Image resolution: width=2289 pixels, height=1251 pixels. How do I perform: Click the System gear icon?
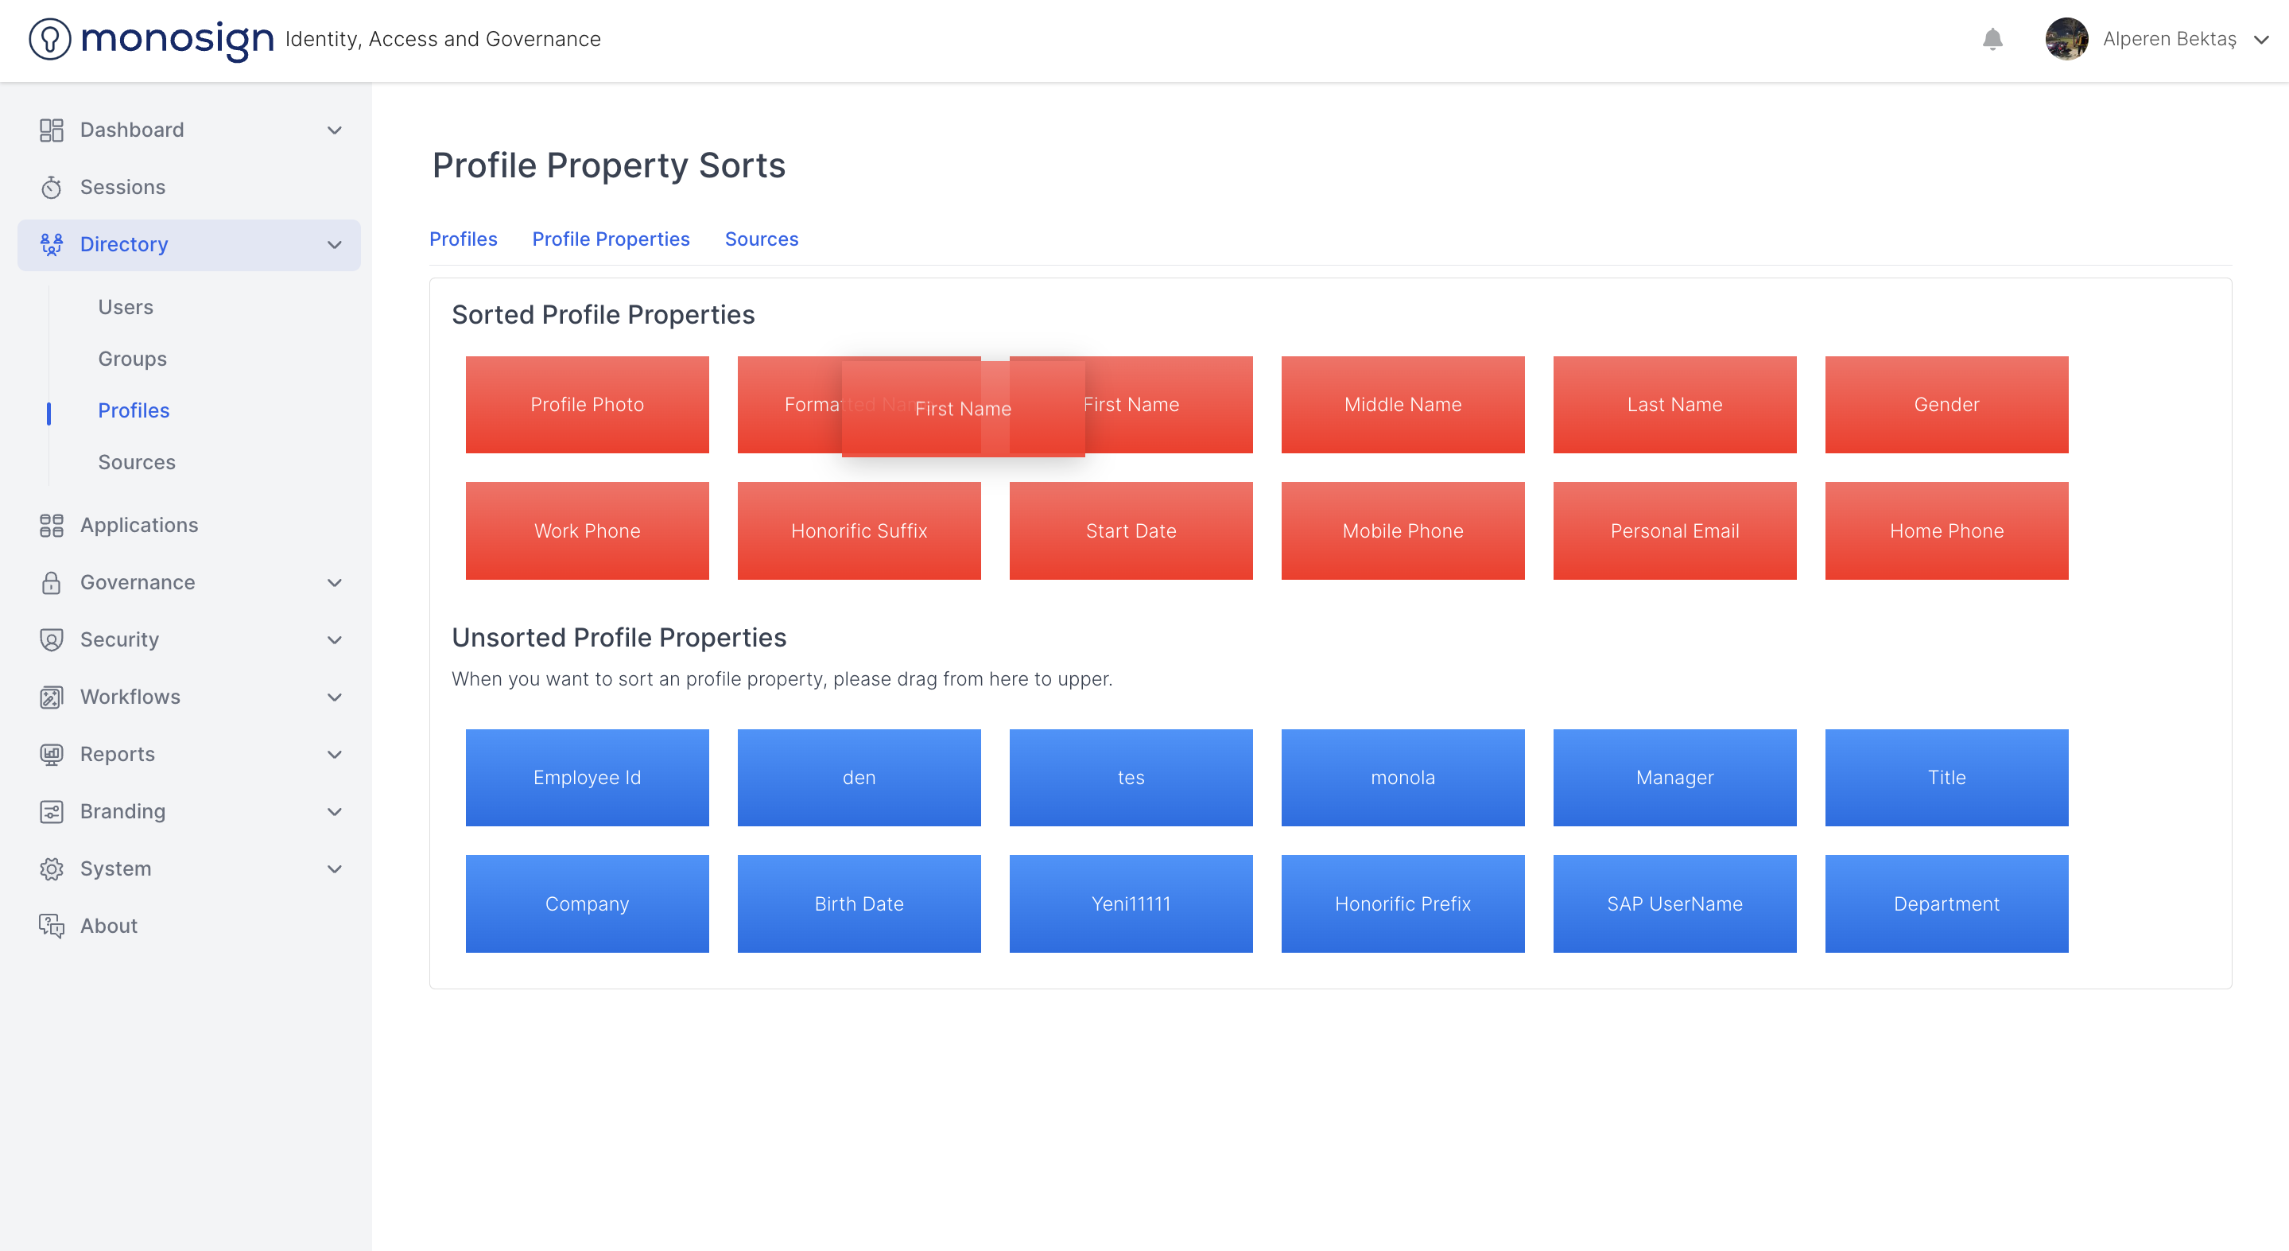[52, 868]
